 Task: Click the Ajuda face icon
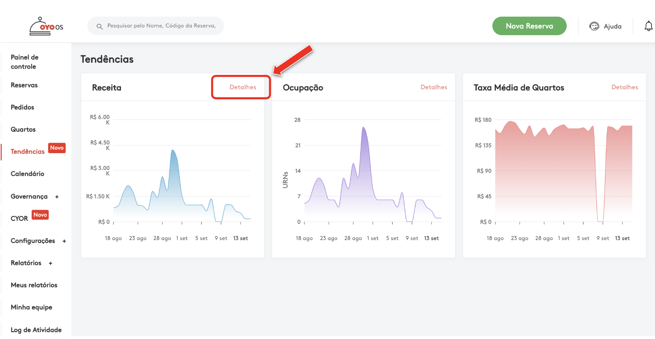pyautogui.click(x=594, y=26)
